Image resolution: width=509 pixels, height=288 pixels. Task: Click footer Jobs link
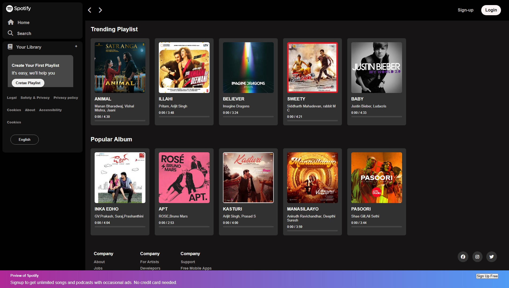coord(98,268)
